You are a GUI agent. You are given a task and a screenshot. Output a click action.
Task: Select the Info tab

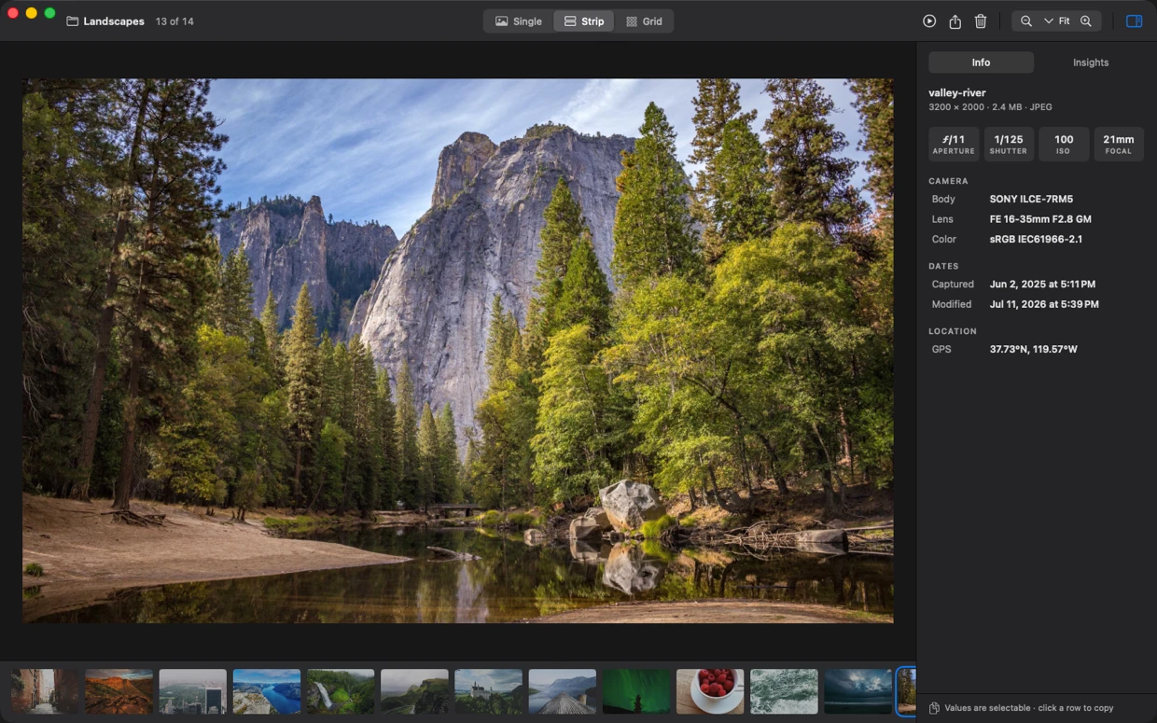981,63
